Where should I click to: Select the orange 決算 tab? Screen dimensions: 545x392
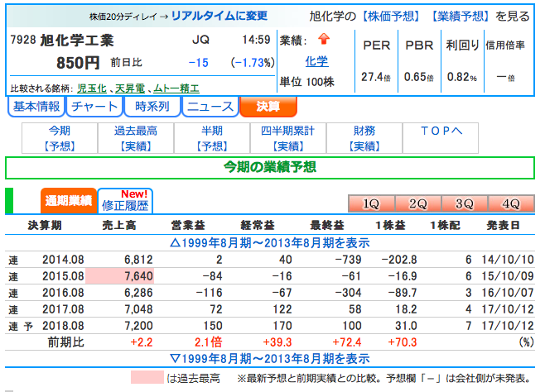[268, 106]
